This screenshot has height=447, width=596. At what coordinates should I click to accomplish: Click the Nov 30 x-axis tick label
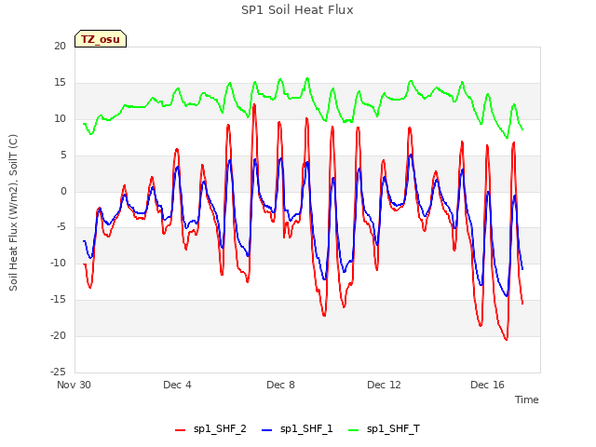pyautogui.click(x=74, y=385)
